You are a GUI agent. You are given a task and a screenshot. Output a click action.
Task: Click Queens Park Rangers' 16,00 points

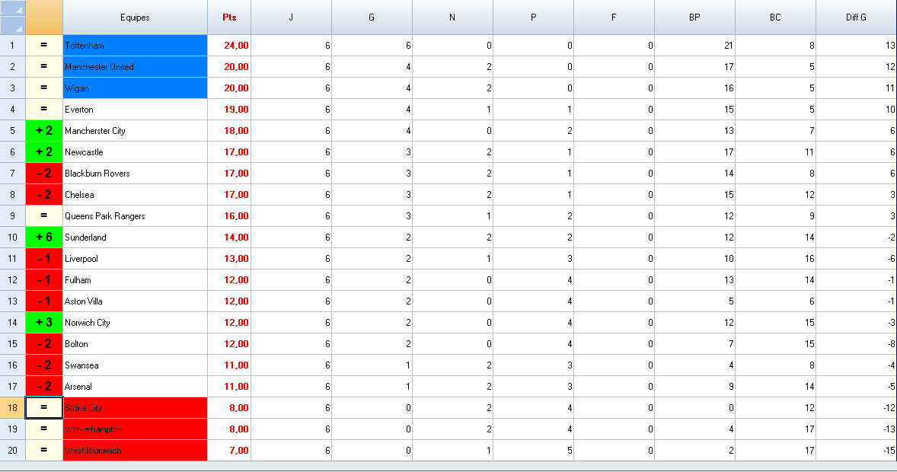click(x=229, y=215)
